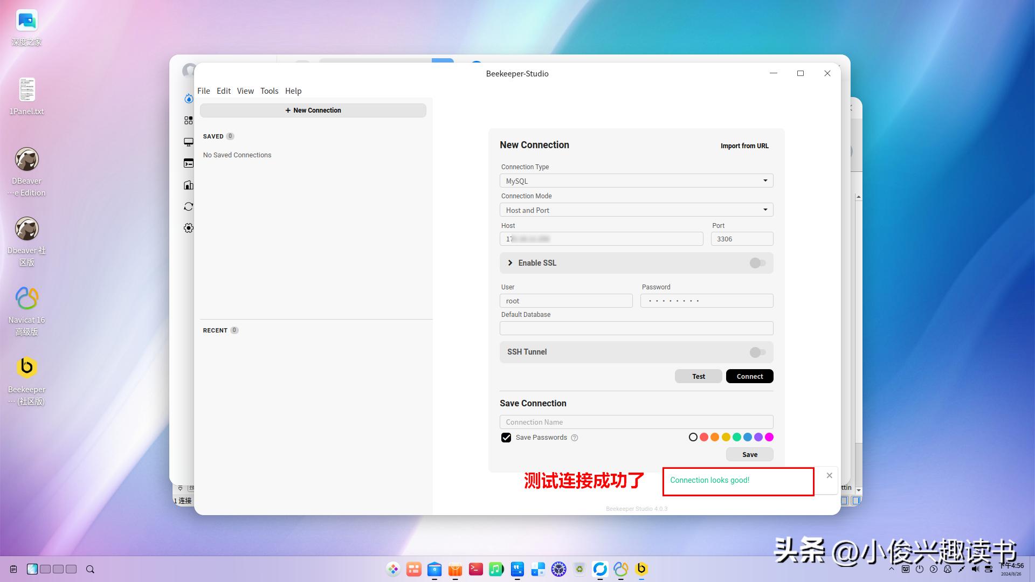The height and width of the screenshot is (582, 1035).
Task: Open the launcher icon in dock
Action: click(x=393, y=569)
